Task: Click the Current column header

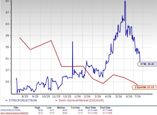Action: tap(75, 108)
